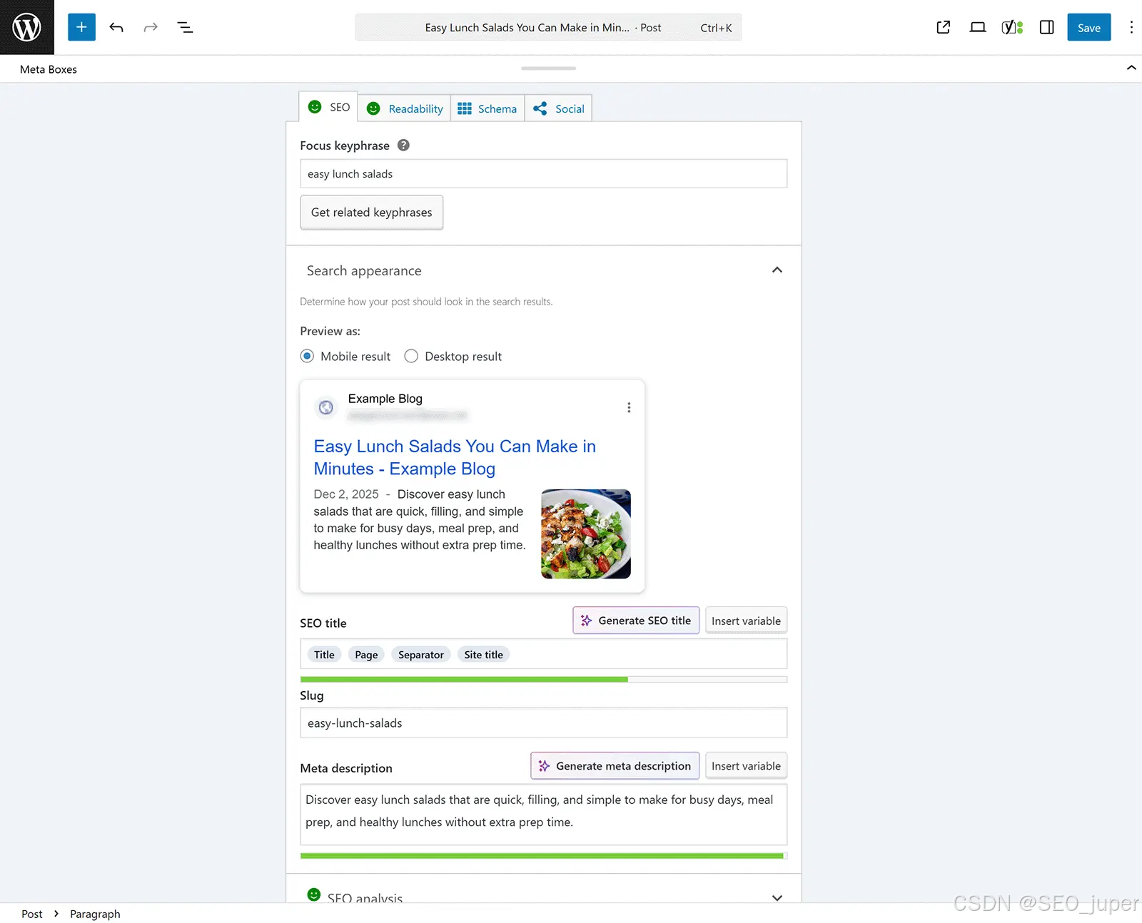The image size is (1142, 923).
Task: Click the SEO title length progress bar
Action: [x=544, y=679]
